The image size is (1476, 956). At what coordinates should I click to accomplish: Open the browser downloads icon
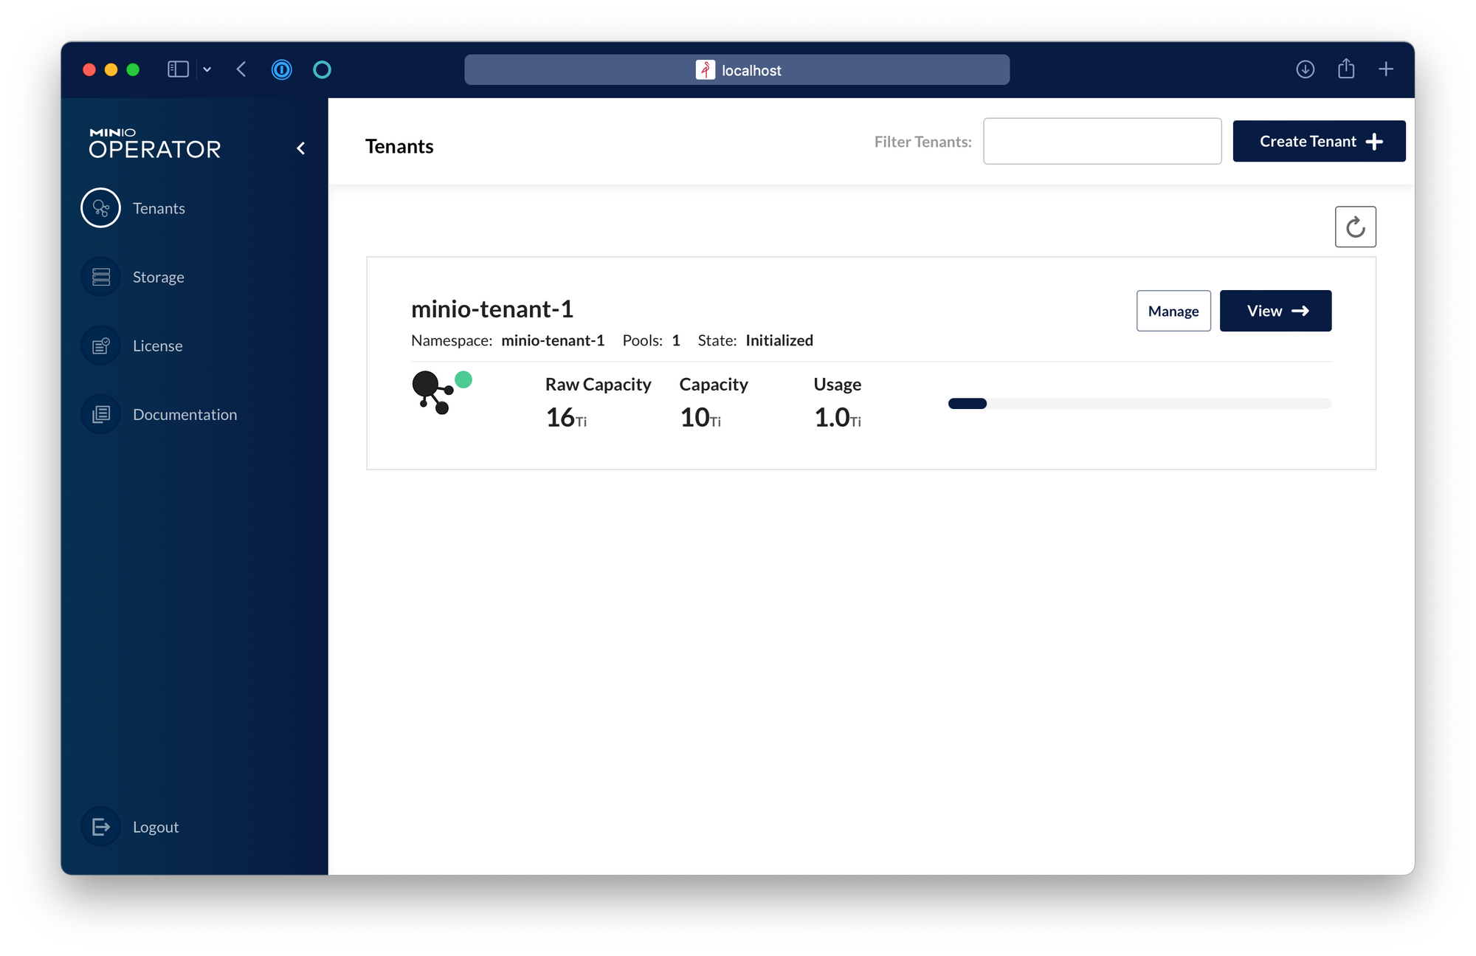(1305, 69)
